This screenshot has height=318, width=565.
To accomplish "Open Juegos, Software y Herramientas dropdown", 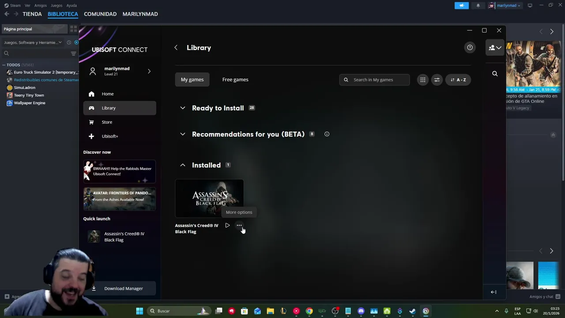I will 33,42.
